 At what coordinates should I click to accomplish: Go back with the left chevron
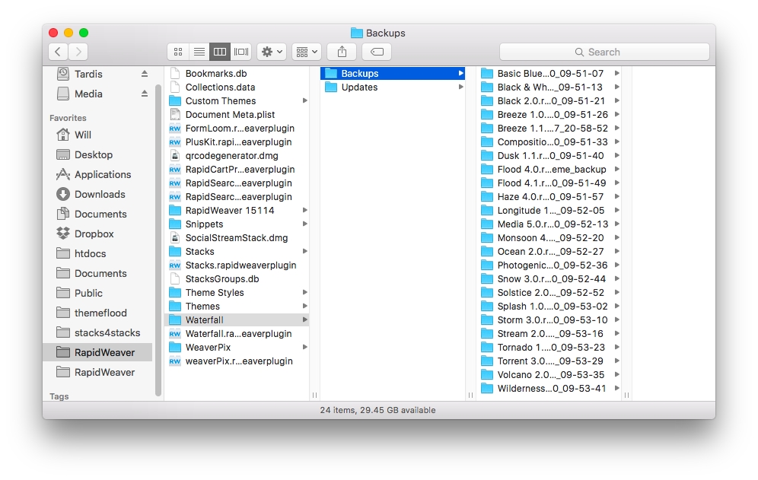[x=58, y=52]
